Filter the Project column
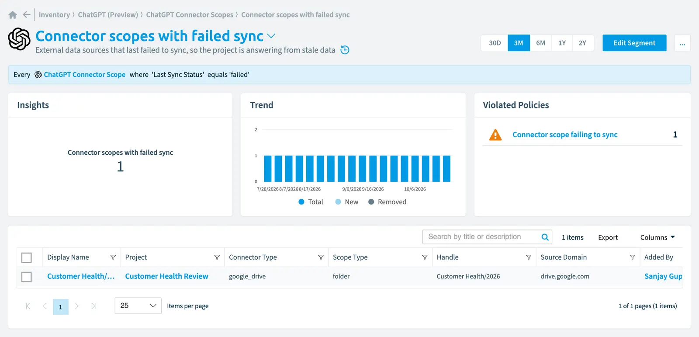 [x=217, y=257]
